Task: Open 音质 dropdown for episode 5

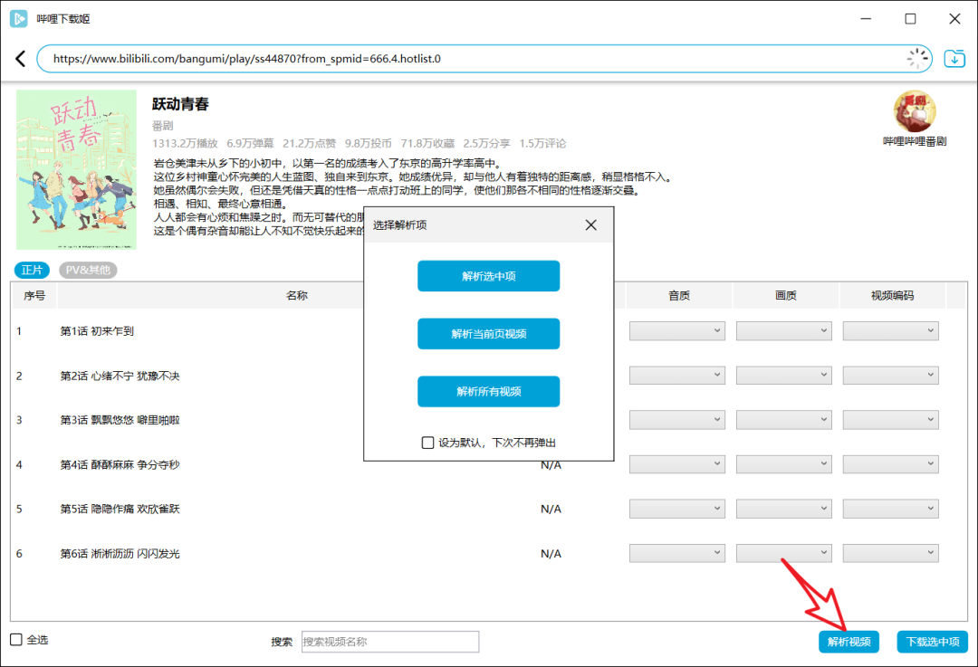Action: click(676, 509)
